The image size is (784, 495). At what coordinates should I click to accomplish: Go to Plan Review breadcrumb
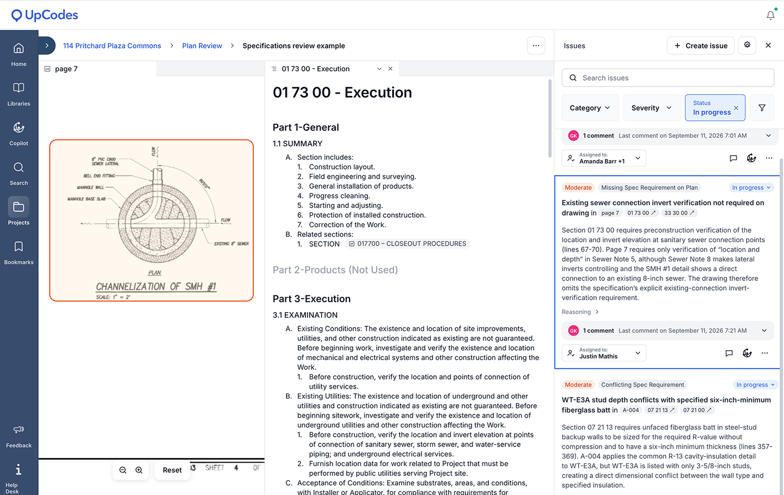coord(202,46)
